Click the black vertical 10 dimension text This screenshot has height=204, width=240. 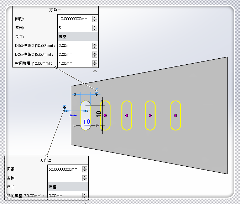pos(99,114)
